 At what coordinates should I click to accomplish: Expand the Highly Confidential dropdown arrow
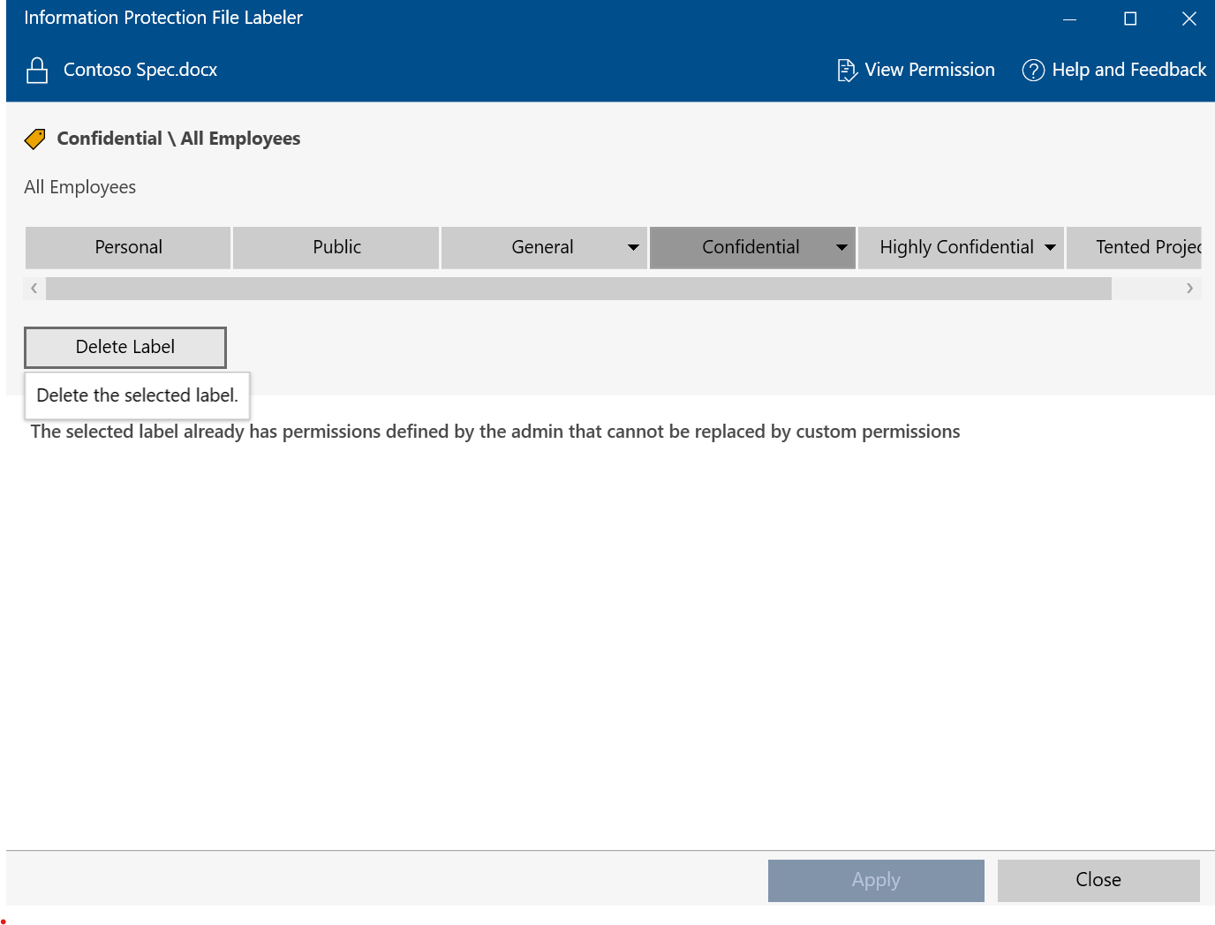[x=1050, y=247]
